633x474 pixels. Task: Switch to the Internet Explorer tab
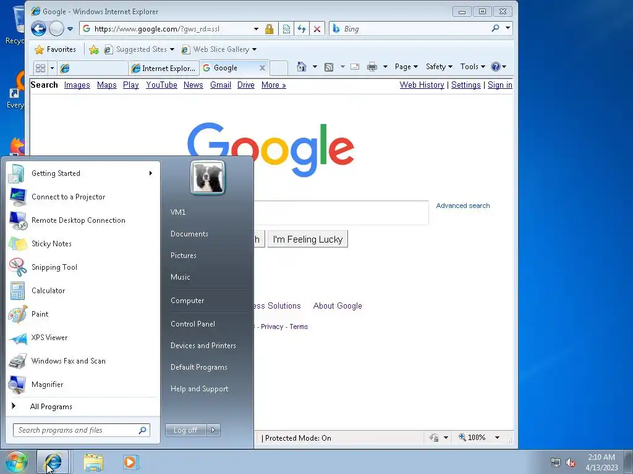[x=164, y=68]
